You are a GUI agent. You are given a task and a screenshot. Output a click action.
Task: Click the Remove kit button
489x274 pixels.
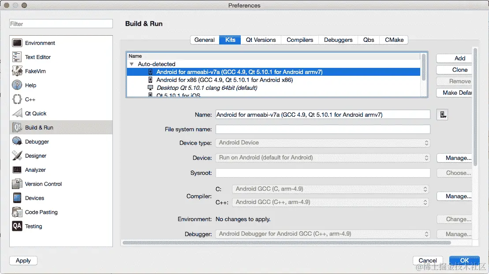pos(454,81)
